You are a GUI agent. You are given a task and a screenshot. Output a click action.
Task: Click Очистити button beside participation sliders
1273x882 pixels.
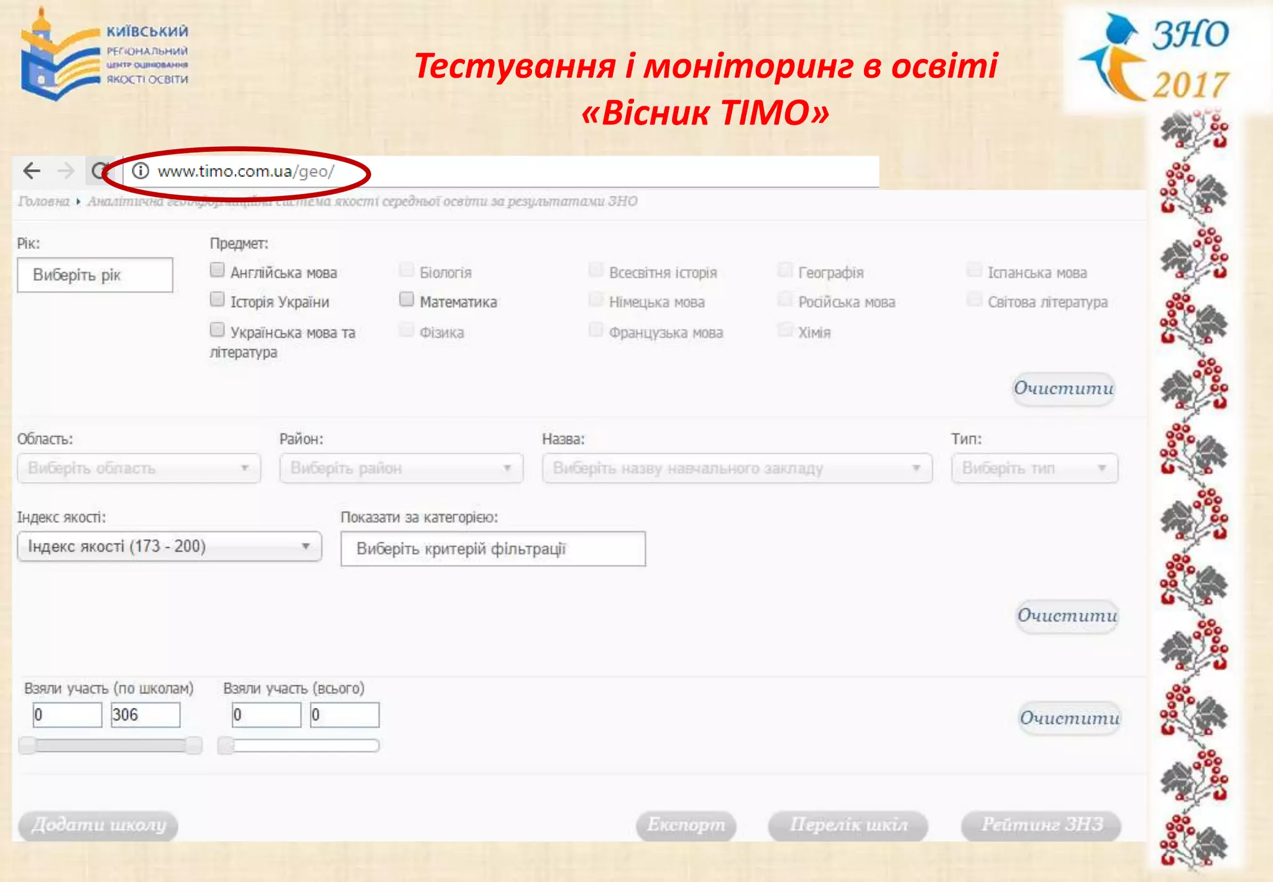click(1069, 718)
